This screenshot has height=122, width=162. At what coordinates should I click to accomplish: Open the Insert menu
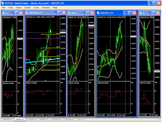(x=19, y=8)
